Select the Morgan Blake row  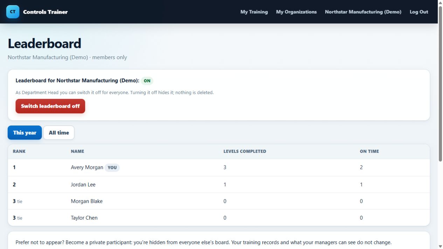click(x=219, y=201)
